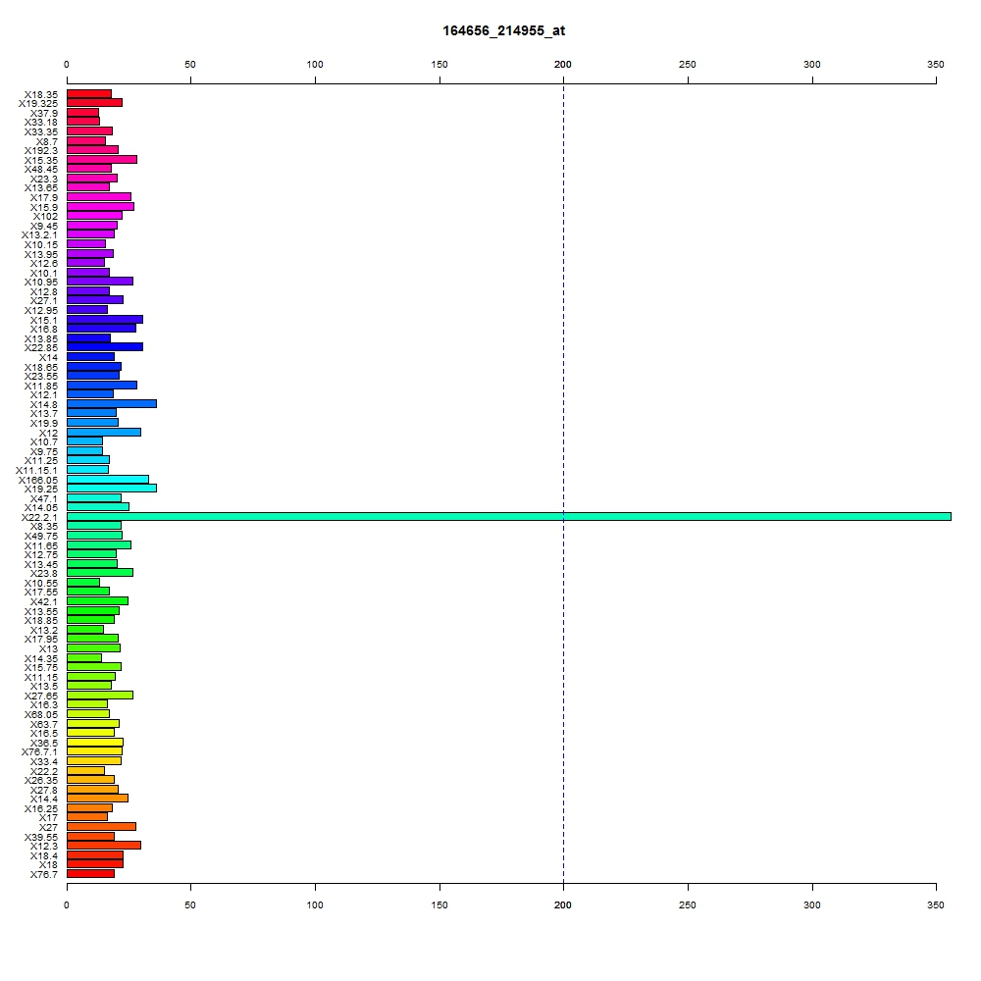
Task: Click the lime bar for X27.65
Action: tap(100, 696)
